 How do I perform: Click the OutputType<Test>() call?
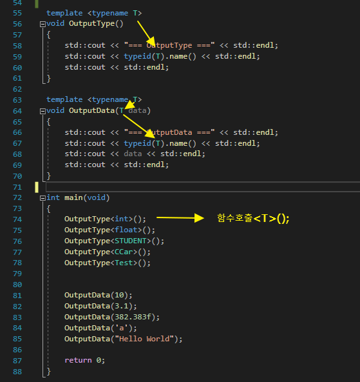pyautogui.click(x=108, y=263)
